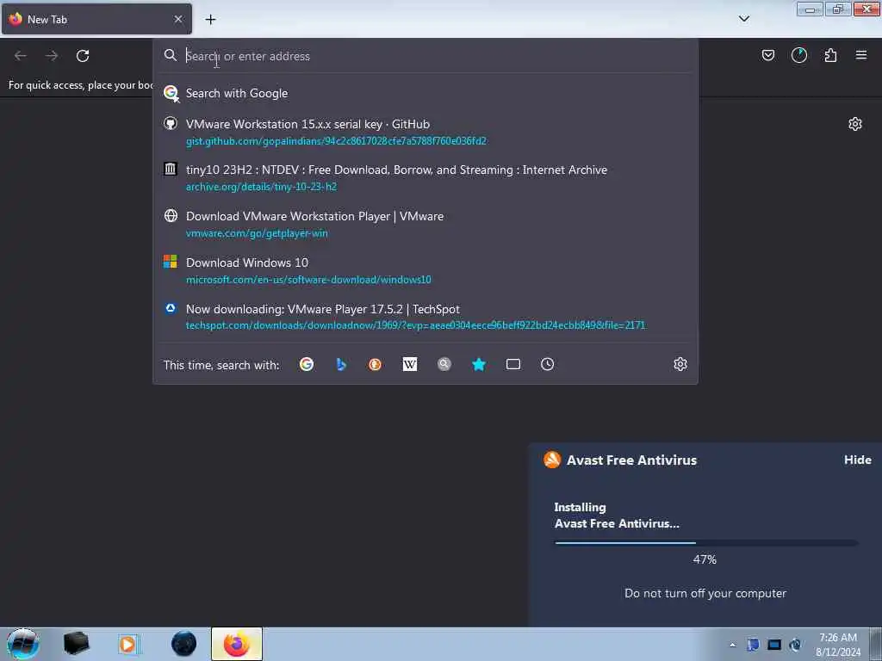
Task: Search this time with Bing icon
Action: click(x=341, y=364)
